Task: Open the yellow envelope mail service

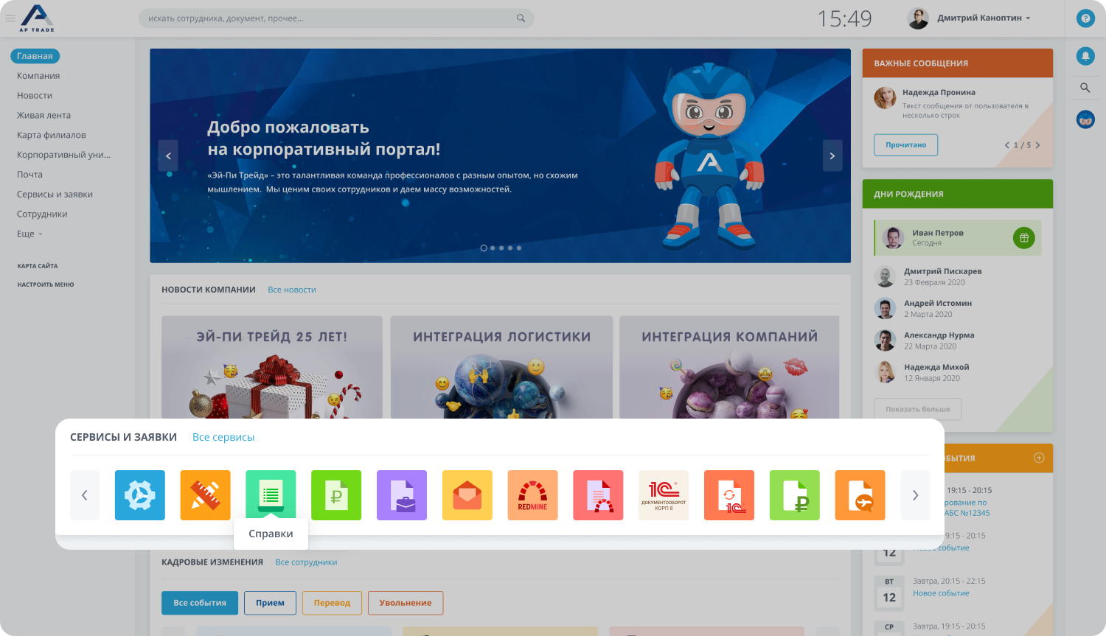Action: (467, 495)
